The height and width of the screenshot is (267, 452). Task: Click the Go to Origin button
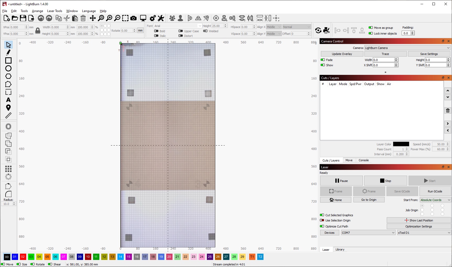pos(369,200)
